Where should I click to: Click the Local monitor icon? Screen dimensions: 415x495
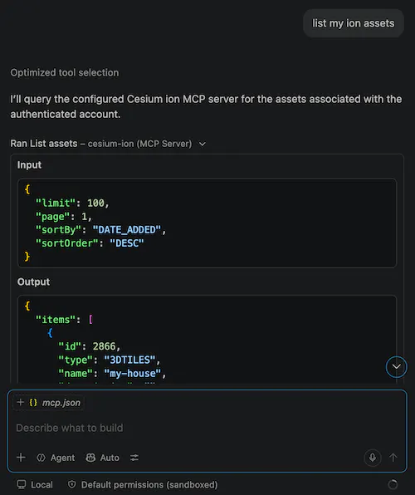click(22, 484)
